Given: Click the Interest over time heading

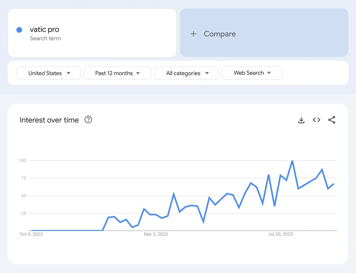Looking at the screenshot, I should point(49,120).
